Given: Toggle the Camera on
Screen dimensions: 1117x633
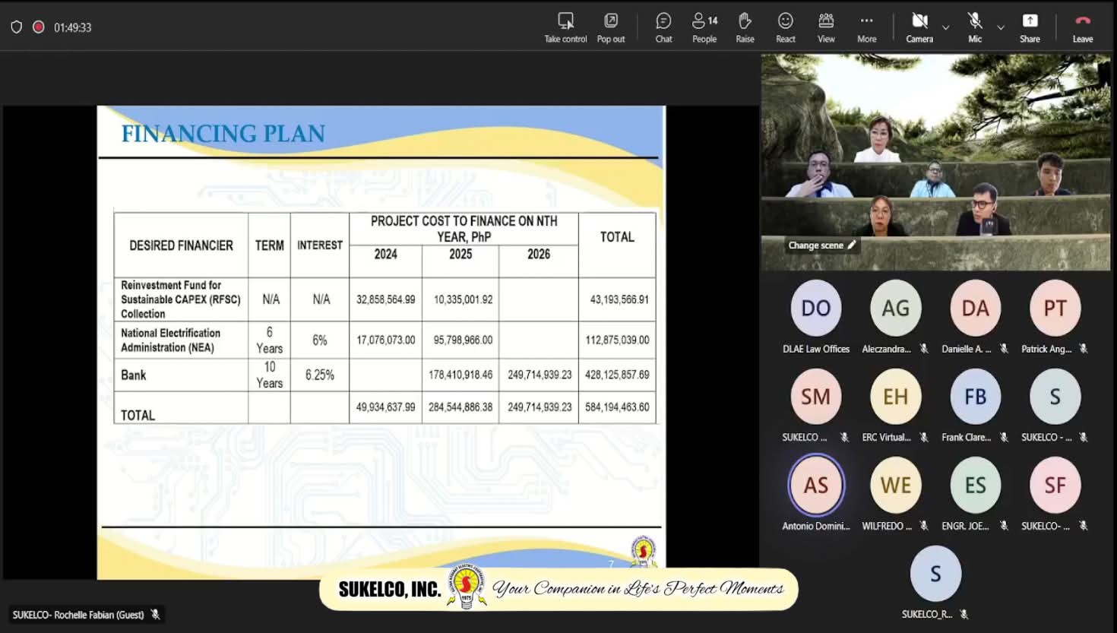Looking at the screenshot, I should point(919,27).
